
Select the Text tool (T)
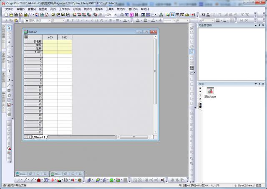[x=9, y=71]
